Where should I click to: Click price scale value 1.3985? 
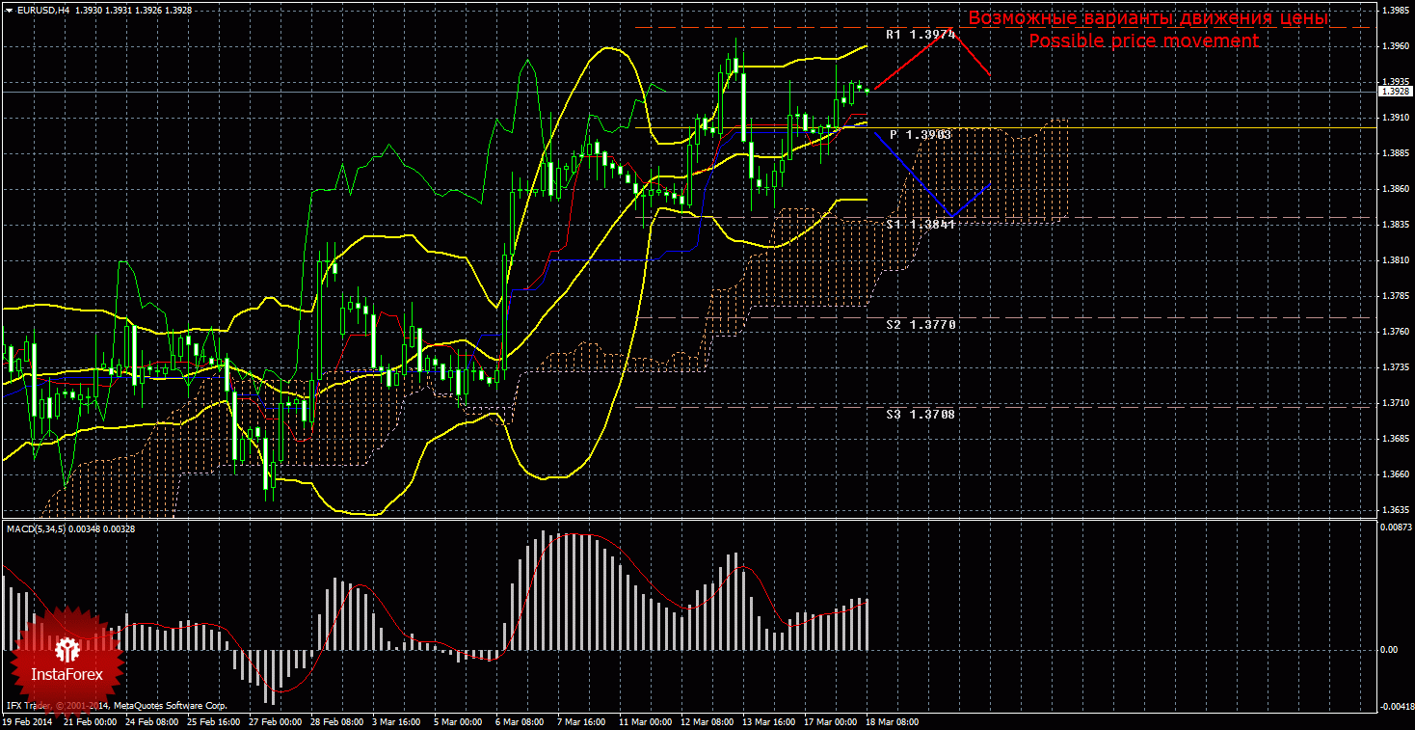pos(1396,11)
